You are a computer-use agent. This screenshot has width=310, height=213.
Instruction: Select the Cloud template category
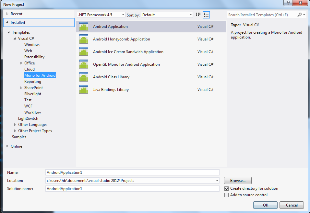tap(30, 69)
